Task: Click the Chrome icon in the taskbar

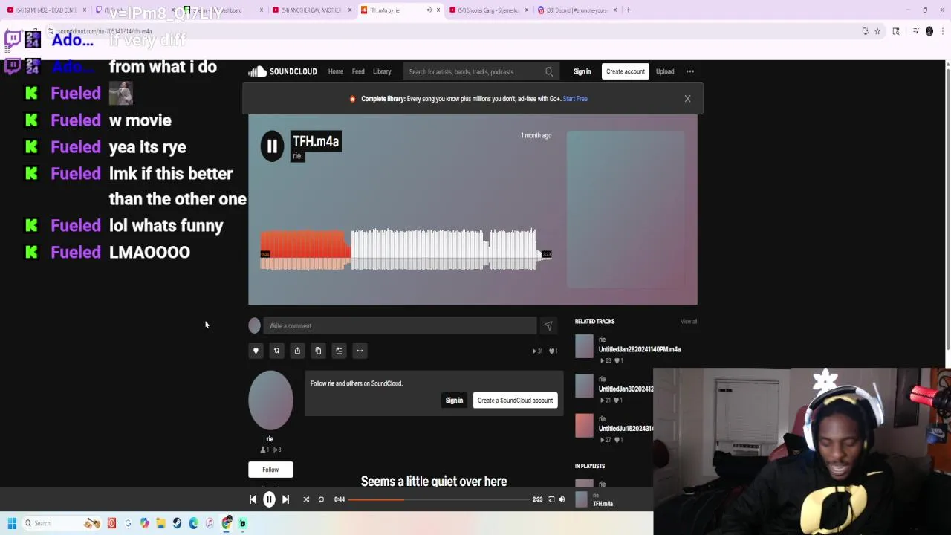Action: pos(227,523)
